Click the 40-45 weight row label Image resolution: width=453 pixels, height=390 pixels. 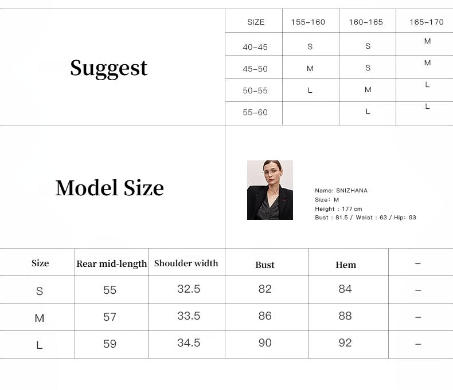(x=255, y=47)
